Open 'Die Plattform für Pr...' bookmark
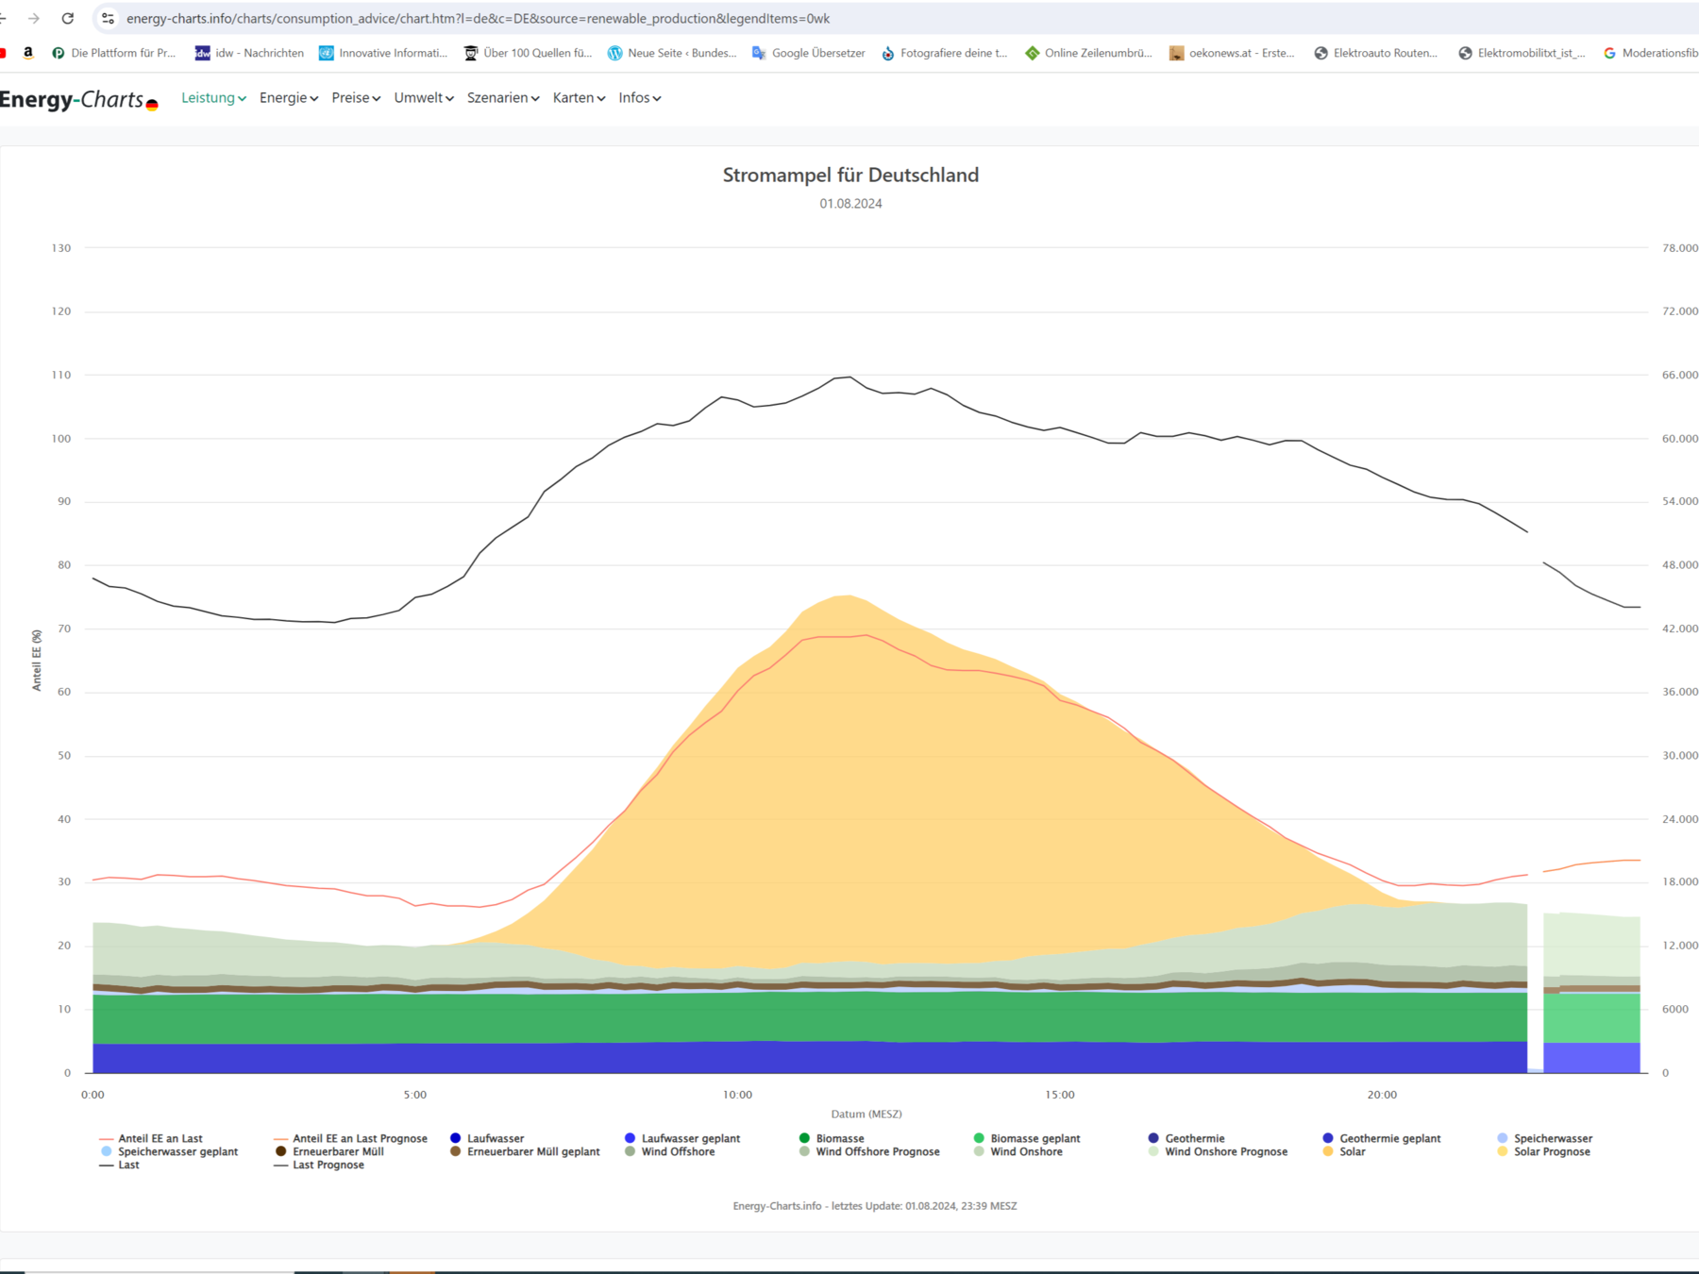 point(114,53)
